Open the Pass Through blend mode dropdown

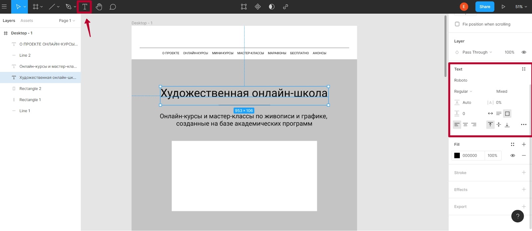(x=477, y=52)
